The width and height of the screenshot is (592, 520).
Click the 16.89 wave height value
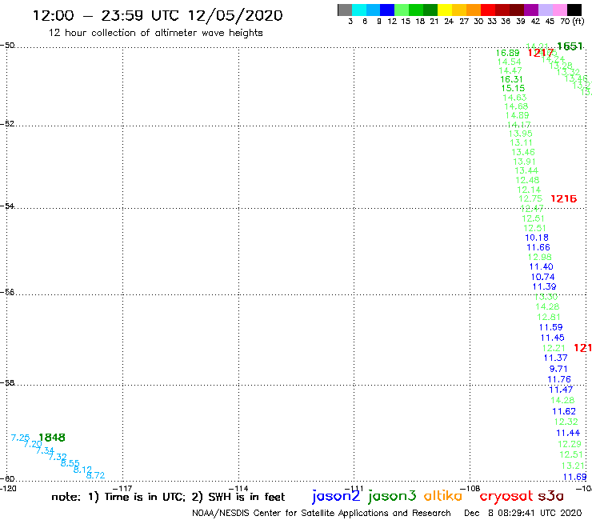coord(507,54)
